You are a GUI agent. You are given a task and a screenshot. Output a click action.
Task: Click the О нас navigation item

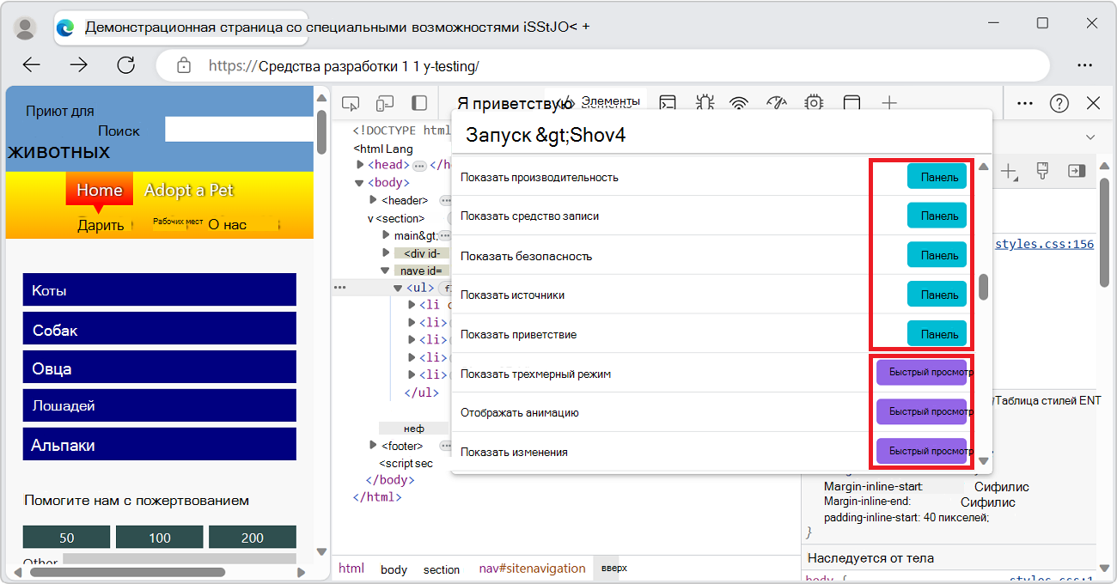[228, 225]
